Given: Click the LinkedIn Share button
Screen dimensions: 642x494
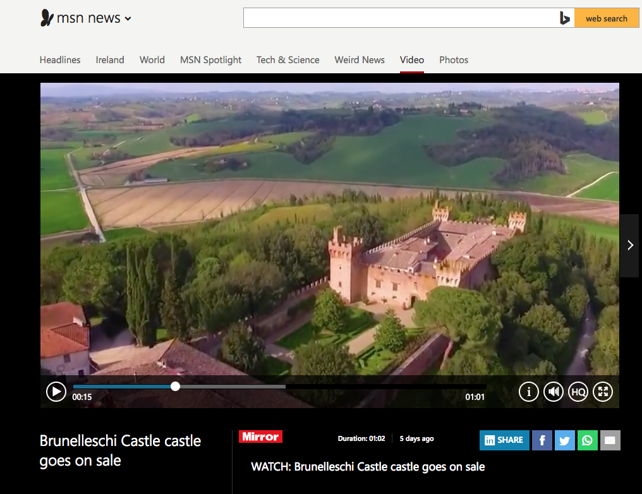Looking at the screenshot, I should point(504,440).
